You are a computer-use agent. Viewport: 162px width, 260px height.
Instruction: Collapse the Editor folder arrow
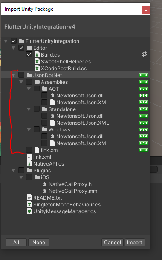14,48
